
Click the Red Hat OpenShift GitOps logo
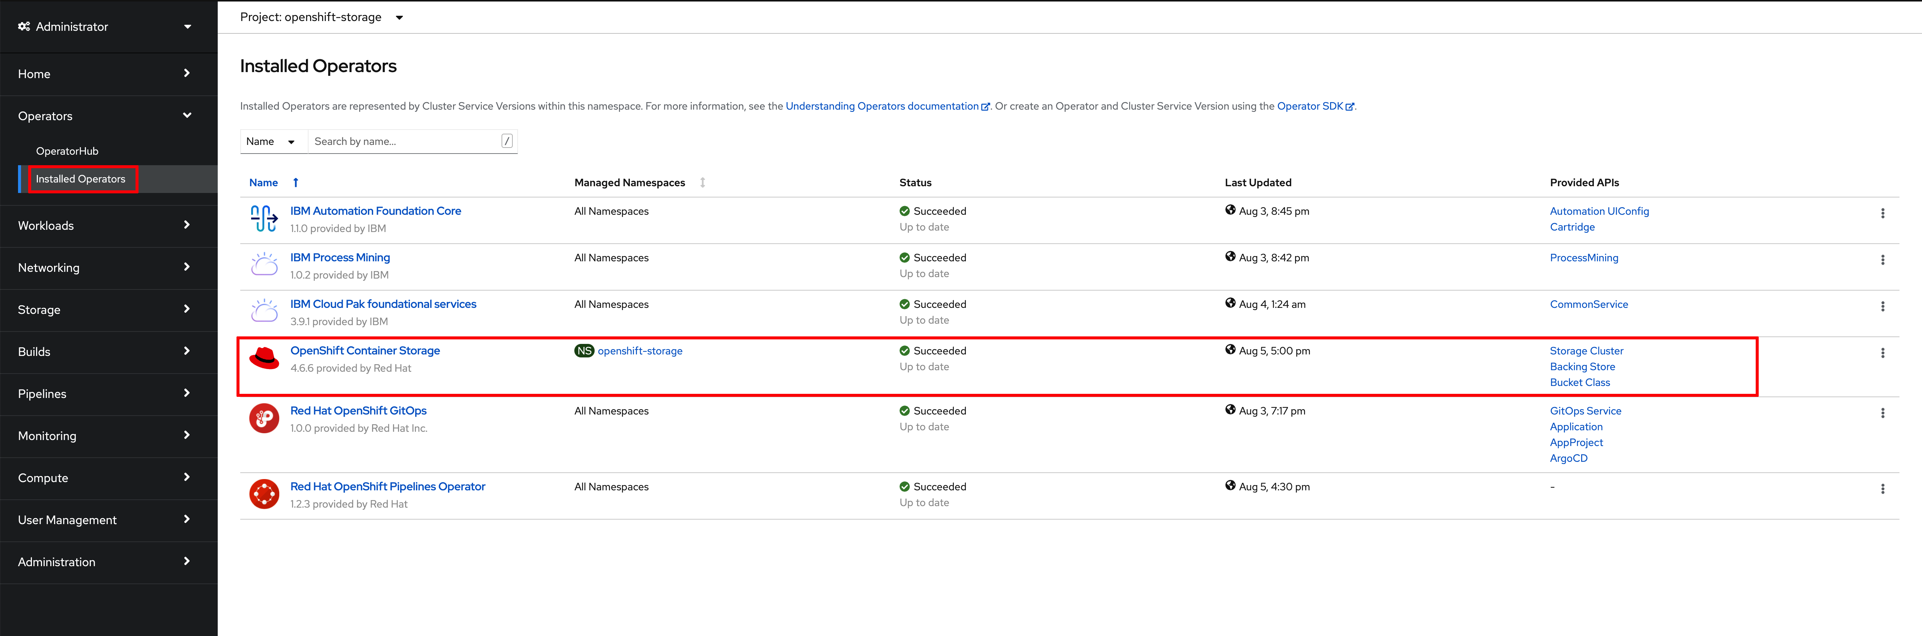point(264,418)
